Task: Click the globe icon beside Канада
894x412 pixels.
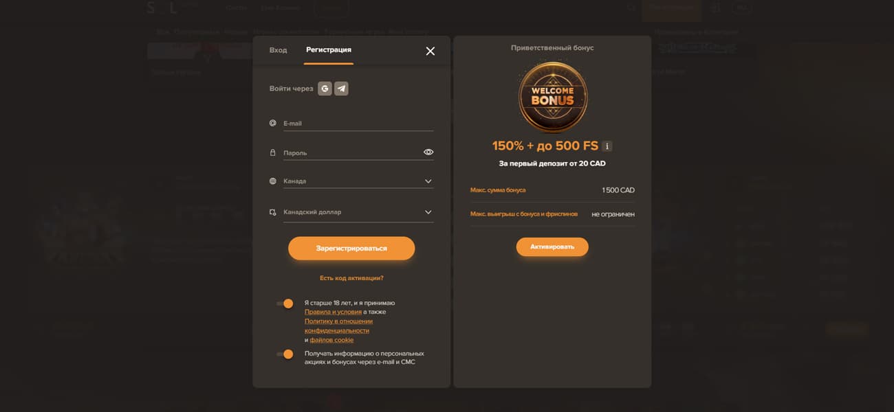Action: click(x=273, y=181)
